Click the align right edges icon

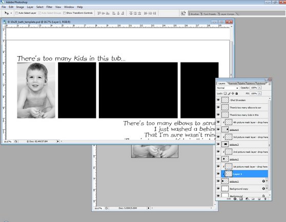click(122, 13)
